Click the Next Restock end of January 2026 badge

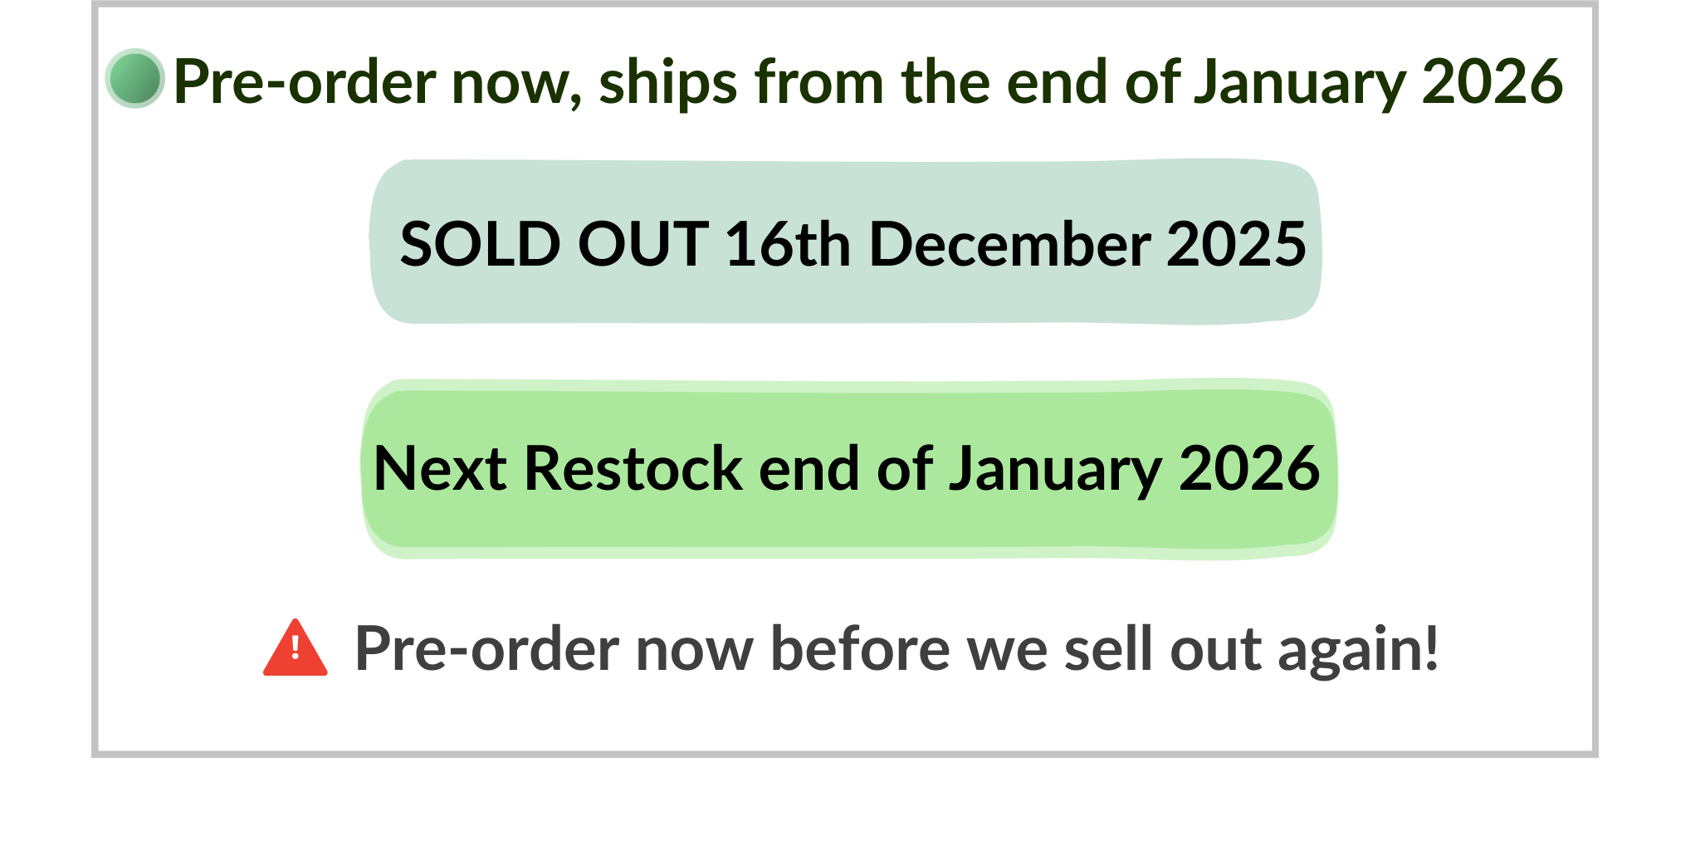click(x=848, y=469)
